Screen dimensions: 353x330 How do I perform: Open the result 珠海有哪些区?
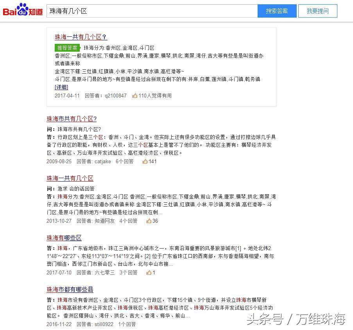coord(64,238)
